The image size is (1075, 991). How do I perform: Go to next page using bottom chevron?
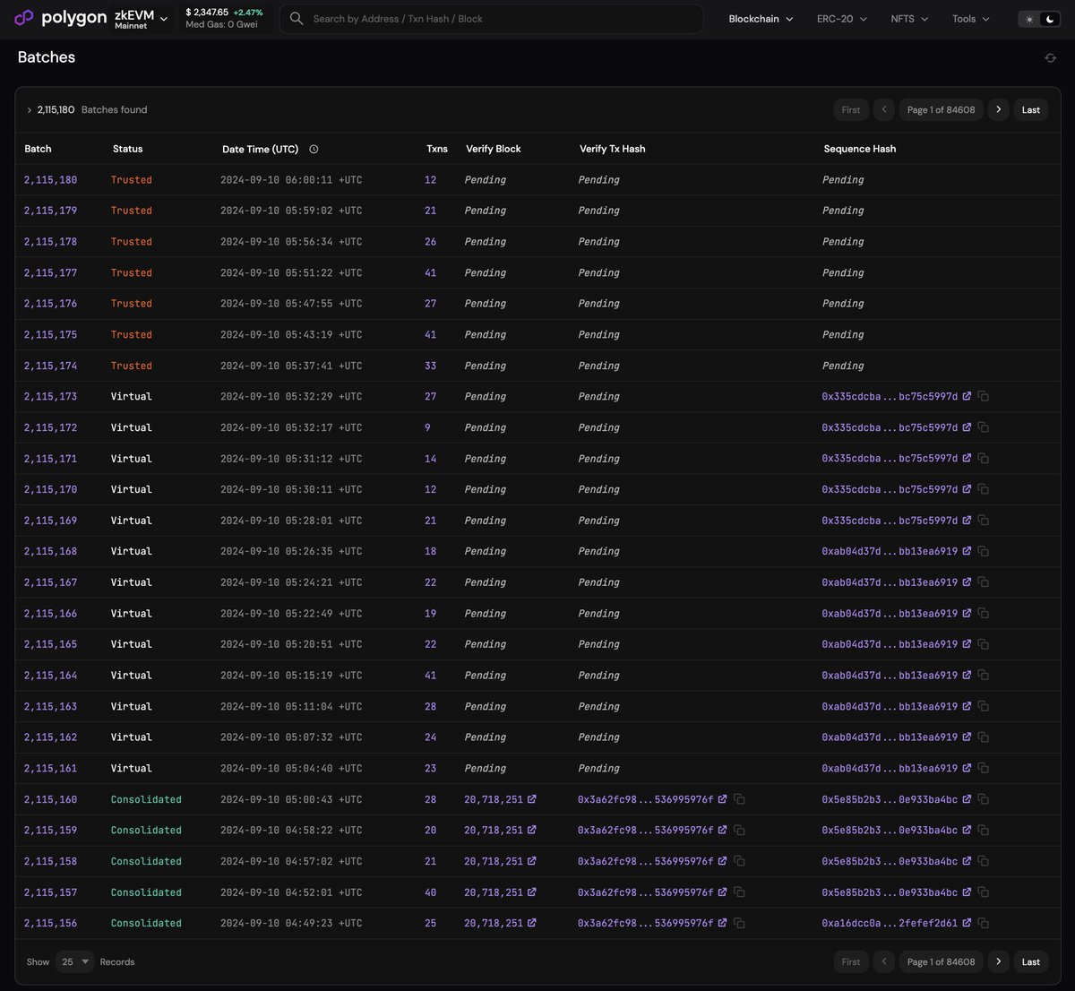point(999,961)
